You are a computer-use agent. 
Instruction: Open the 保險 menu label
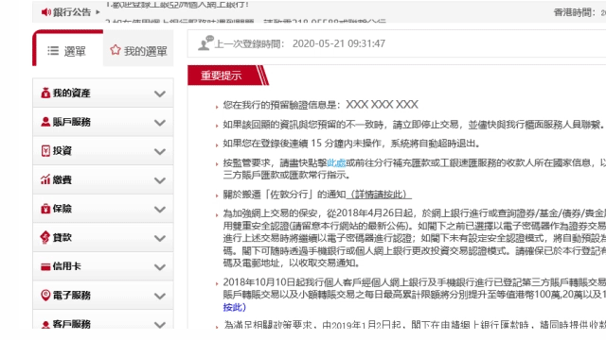[62, 209]
